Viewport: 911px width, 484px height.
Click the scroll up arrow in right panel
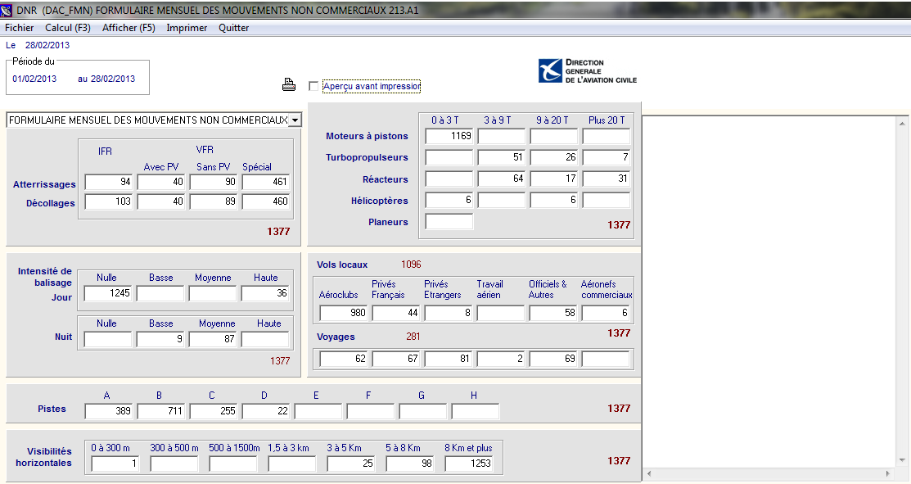coord(904,123)
